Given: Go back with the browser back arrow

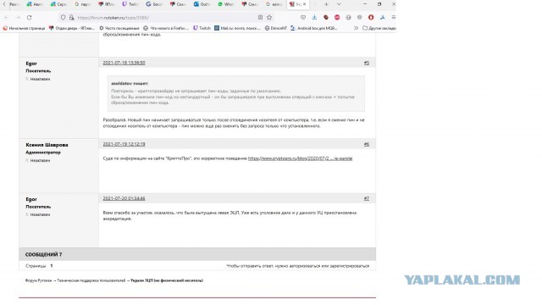Looking at the screenshot, I should coord(7,17).
